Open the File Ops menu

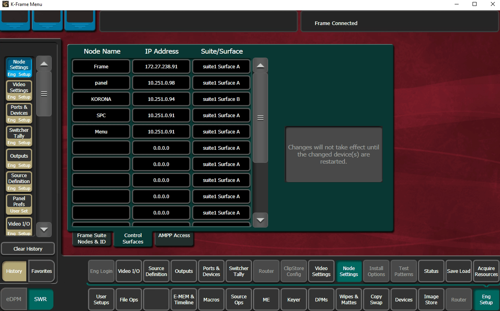[129, 299]
